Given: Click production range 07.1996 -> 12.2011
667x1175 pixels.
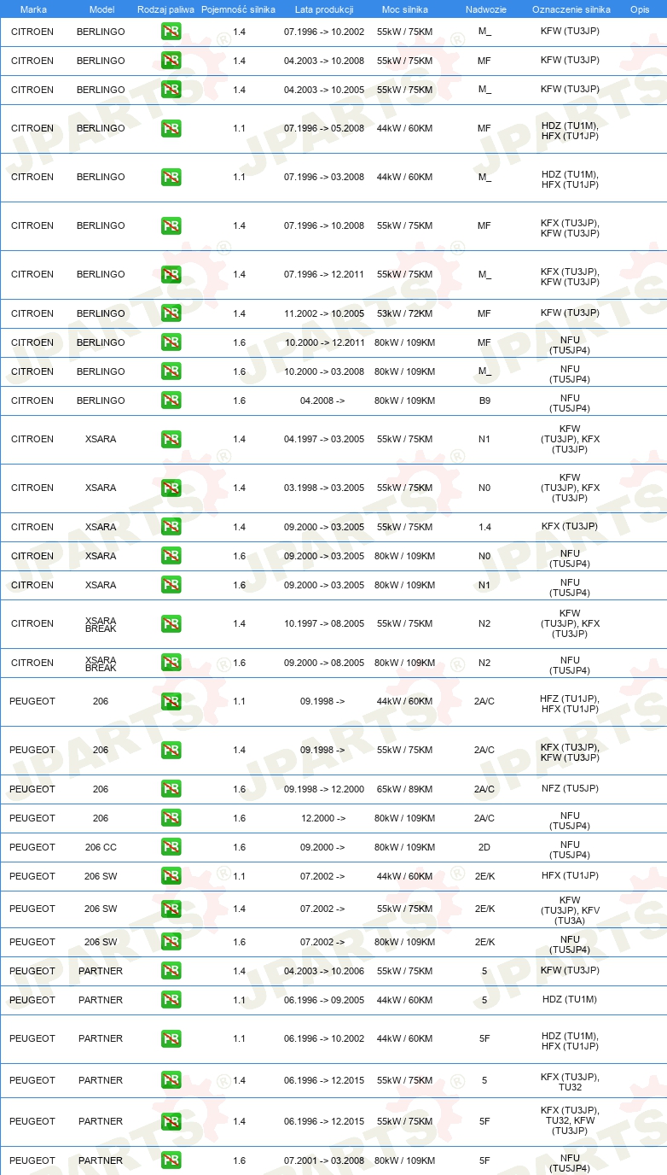Looking at the screenshot, I should [323, 275].
